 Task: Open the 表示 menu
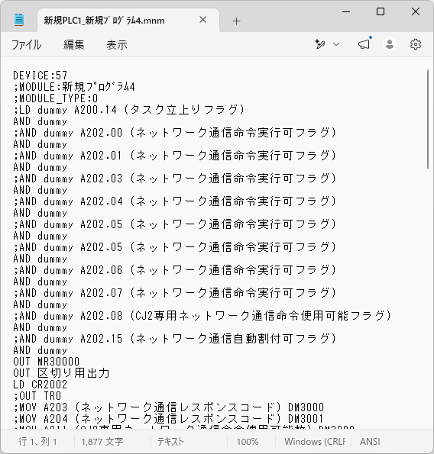[x=117, y=44]
